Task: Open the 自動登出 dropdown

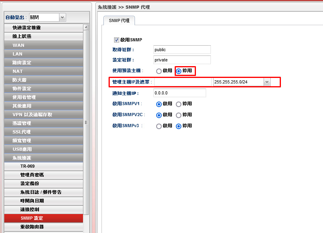Action: tap(62, 17)
